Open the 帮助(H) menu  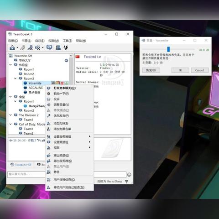point(81,41)
